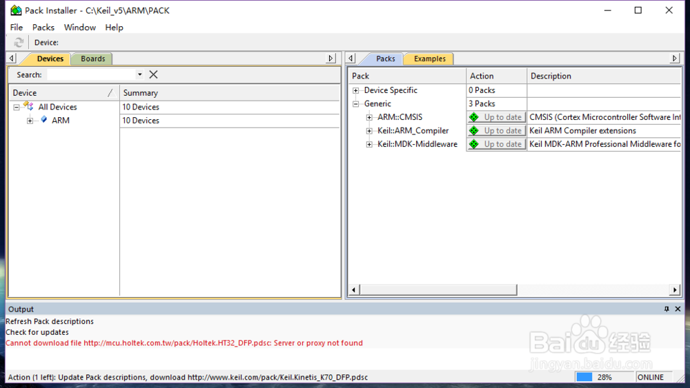Clear the search field with X icon
This screenshot has height=388, width=690.
[x=153, y=74]
